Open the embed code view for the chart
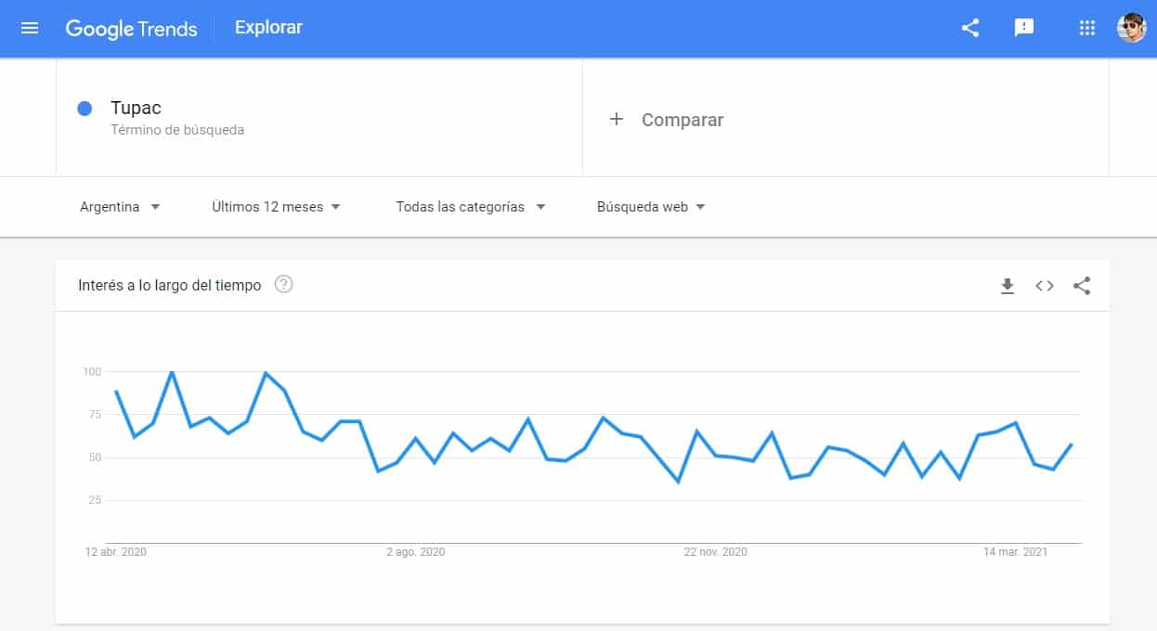Viewport: 1157px width, 631px height. point(1044,286)
